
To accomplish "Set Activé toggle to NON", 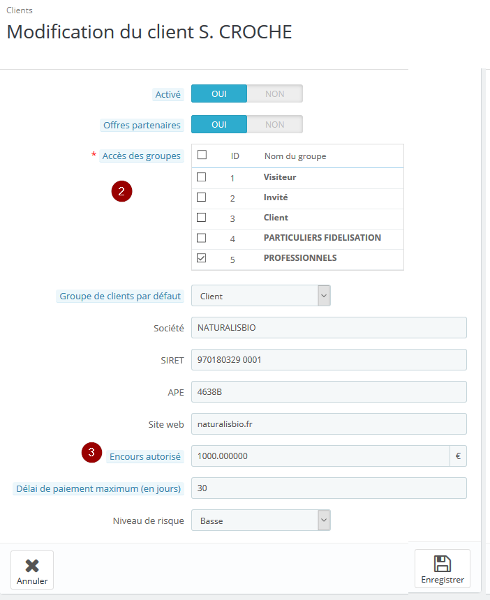I will [275, 93].
